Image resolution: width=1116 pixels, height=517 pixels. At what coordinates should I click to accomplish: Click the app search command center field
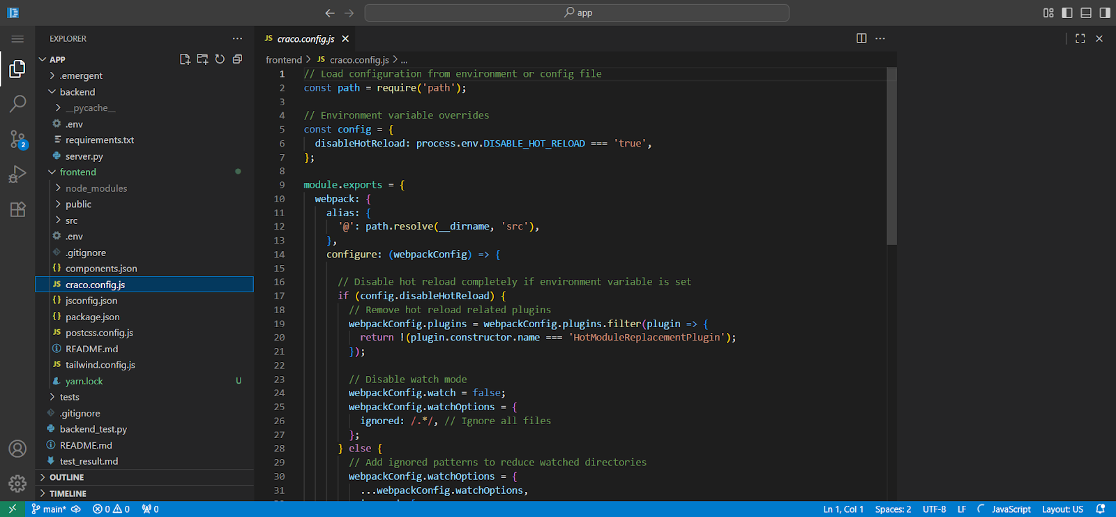577,13
